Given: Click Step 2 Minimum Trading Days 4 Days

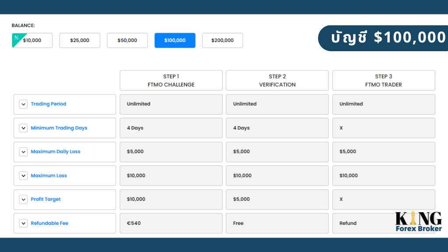Looking at the screenshot, I should click(x=241, y=128).
